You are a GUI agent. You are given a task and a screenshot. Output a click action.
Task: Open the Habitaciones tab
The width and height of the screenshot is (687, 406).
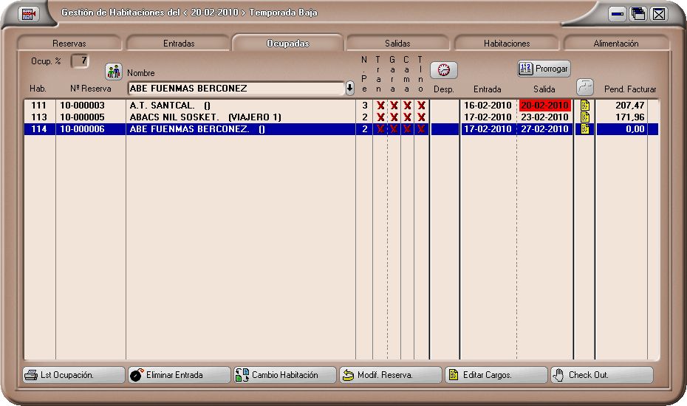click(507, 44)
